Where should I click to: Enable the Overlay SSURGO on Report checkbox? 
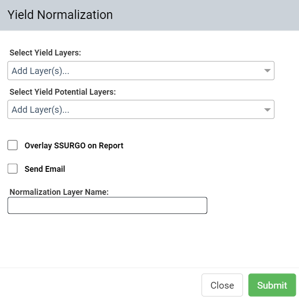pyautogui.click(x=13, y=145)
